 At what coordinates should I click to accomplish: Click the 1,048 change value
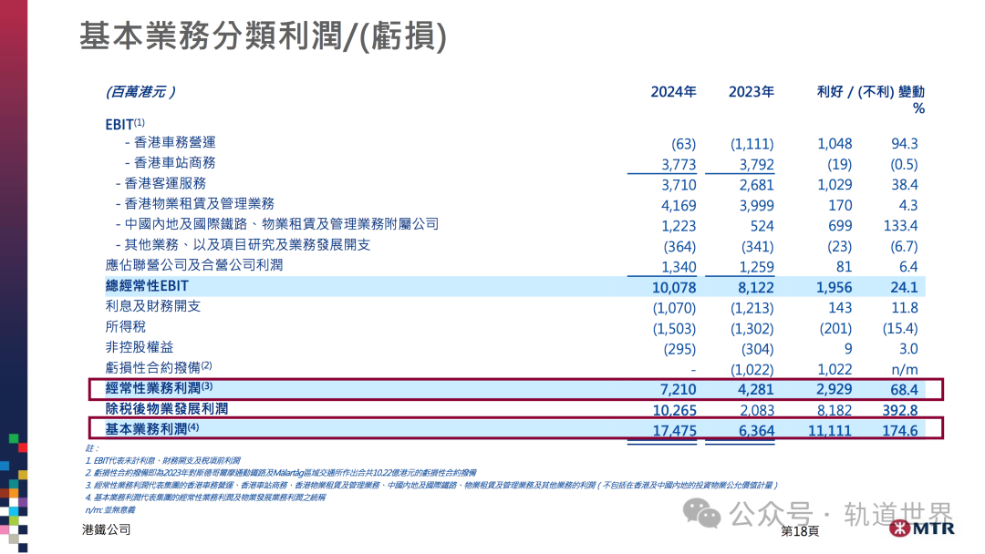[x=835, y=144]
